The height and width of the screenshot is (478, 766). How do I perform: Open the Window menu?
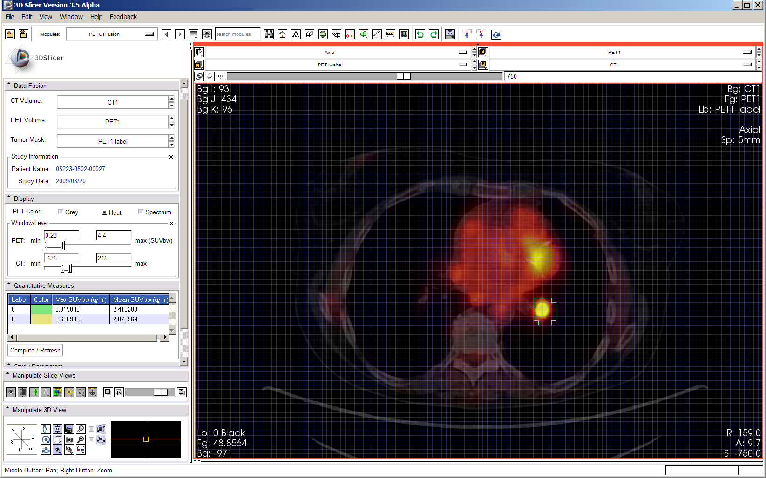pos(71,17)
